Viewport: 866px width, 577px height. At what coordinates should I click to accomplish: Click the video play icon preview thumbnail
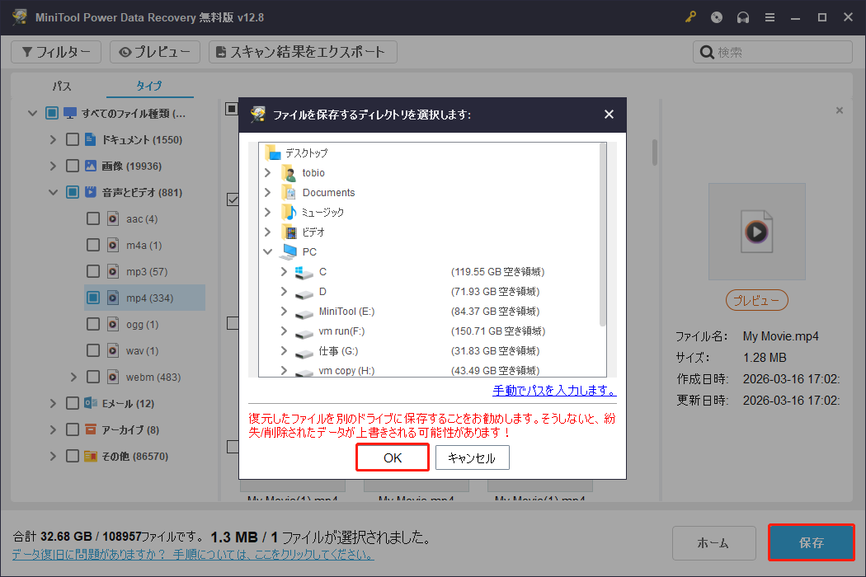(x=756, y=231)
